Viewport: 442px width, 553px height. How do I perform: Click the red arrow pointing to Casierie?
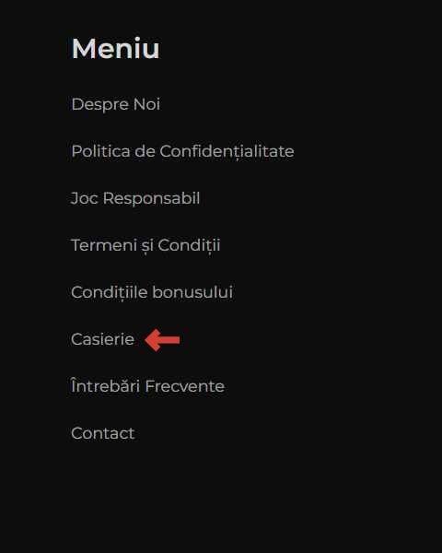coord(162,340)
